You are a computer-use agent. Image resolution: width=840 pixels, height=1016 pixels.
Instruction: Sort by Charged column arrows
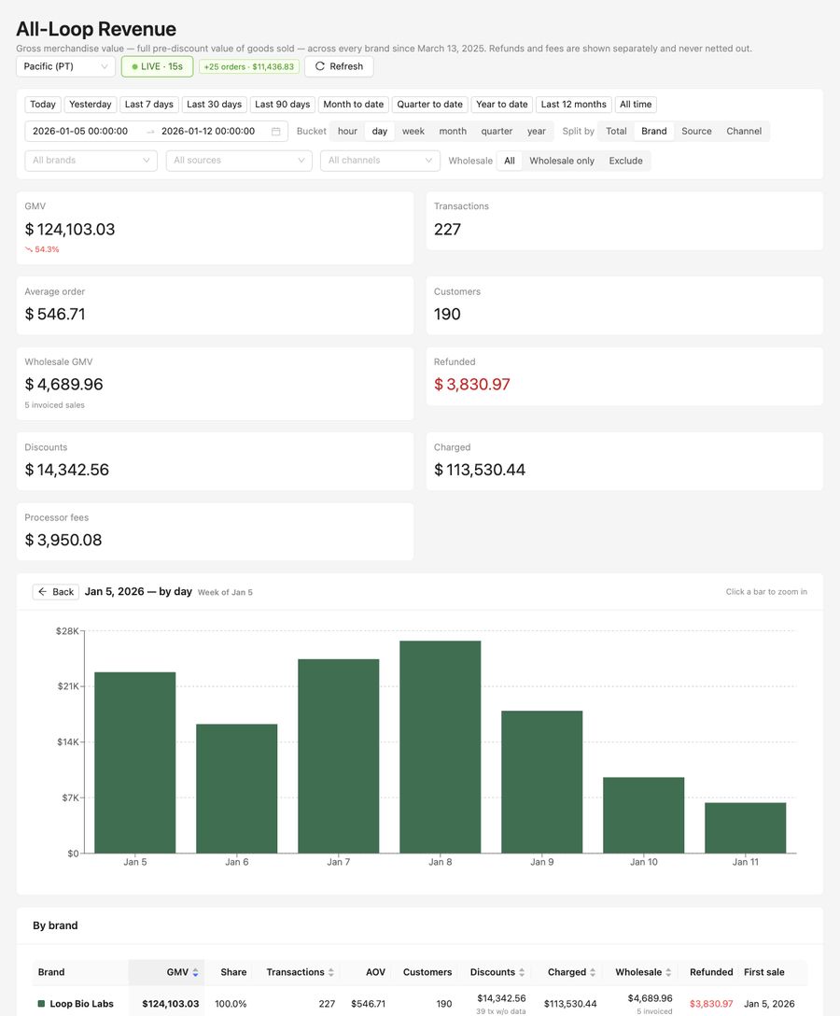coord(593,972)
